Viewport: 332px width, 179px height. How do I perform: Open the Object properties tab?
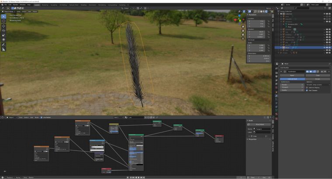[x=277, y=92]
